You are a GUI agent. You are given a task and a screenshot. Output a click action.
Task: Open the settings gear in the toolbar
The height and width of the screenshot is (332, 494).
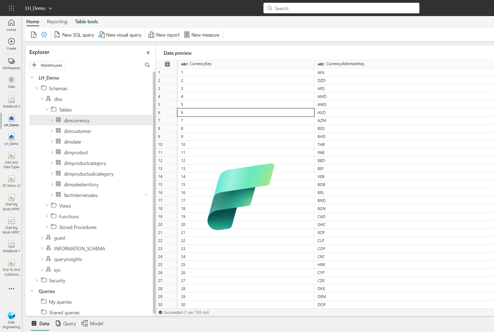[x=44, y=35]
